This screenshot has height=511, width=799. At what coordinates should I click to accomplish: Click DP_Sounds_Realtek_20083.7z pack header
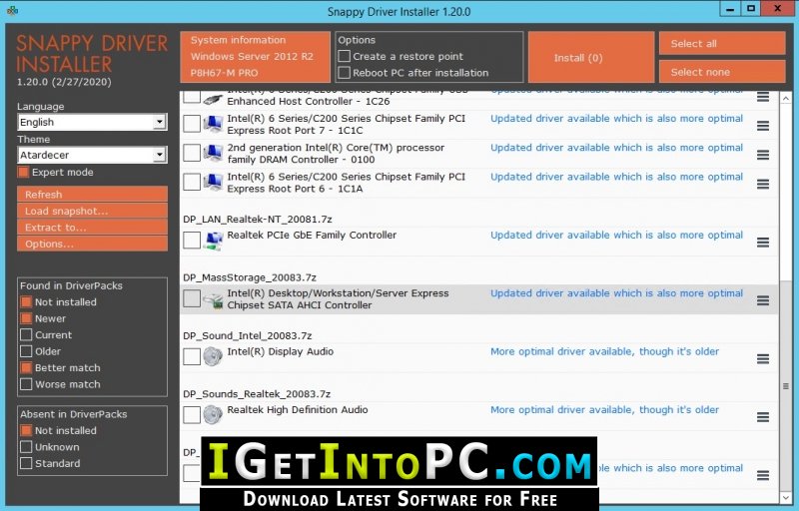click(x=257, y=394)
